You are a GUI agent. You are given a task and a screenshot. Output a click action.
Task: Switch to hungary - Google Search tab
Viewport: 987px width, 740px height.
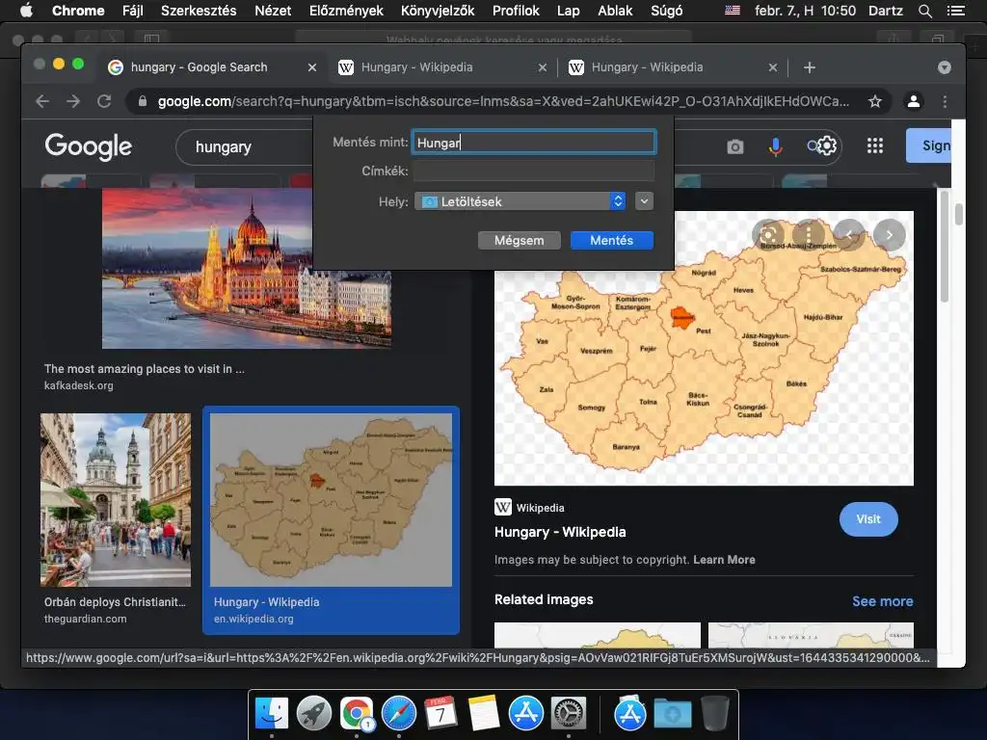point(213,67)
